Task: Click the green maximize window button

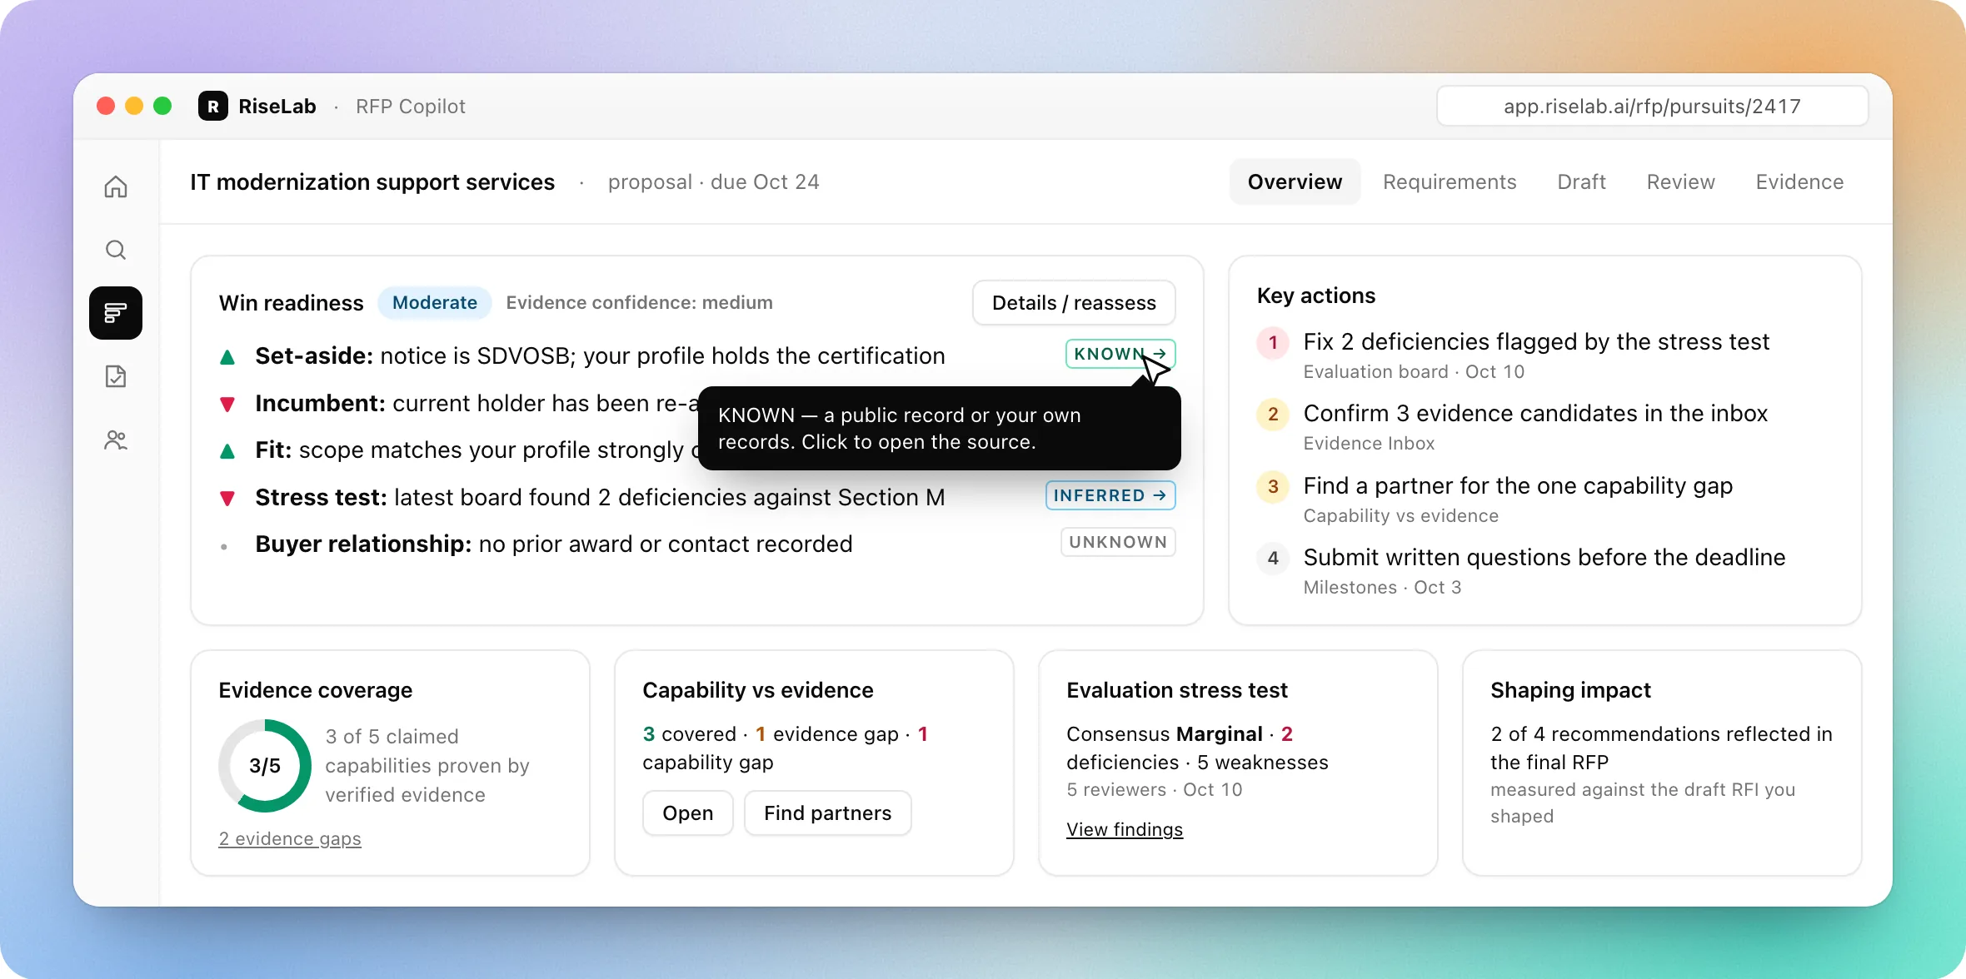Action: click(x=162, y=106)
